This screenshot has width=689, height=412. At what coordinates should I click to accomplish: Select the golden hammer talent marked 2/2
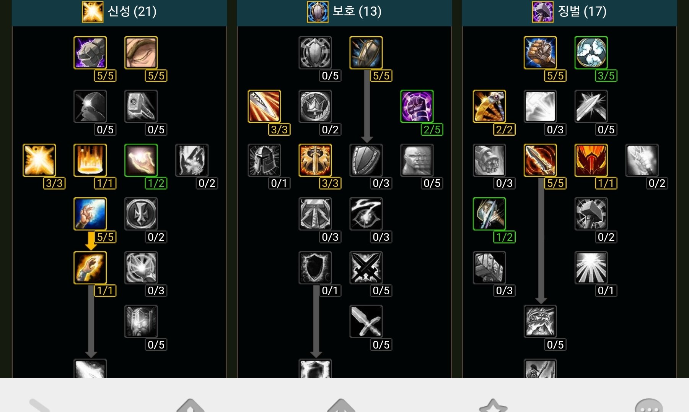pos(489,106)
